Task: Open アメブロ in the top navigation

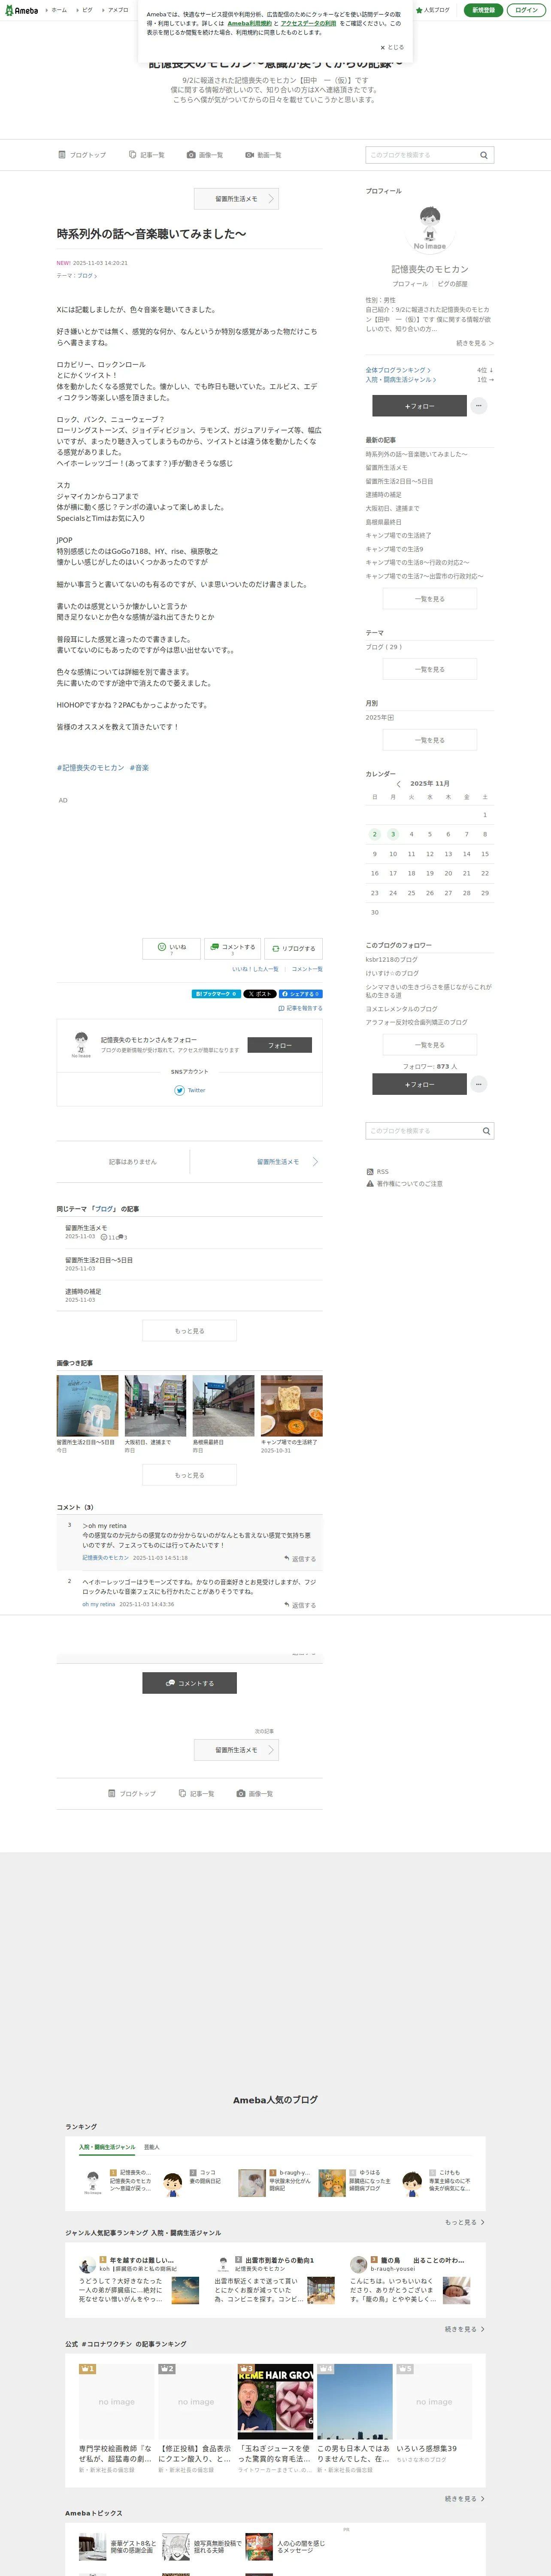Action: click(118, 10)
